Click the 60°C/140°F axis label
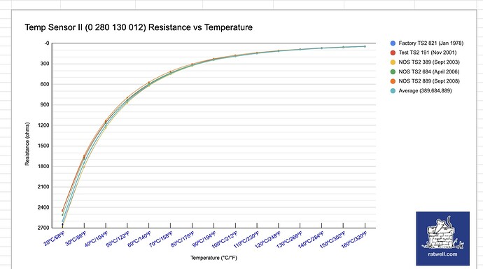The height and width of the screenshot is (269, 483). [x=140, y=239]
